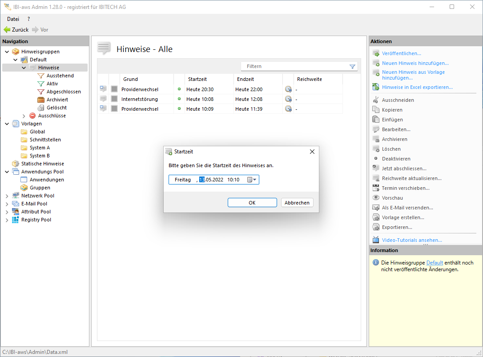The height and width of the screenshot is (357, 483).
Task: Click the green Zurück back arrow icon
Action: tap(7, 30)
